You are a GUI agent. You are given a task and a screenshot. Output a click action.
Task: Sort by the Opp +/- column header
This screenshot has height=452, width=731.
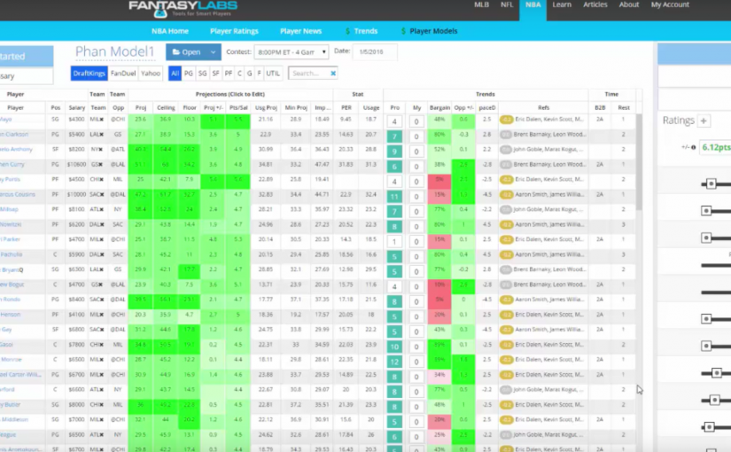[464, 108]
